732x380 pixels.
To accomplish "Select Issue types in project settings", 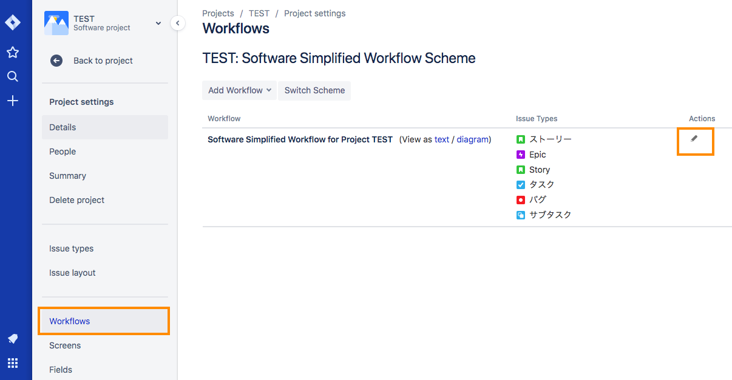I will click(x=71, y=248).
